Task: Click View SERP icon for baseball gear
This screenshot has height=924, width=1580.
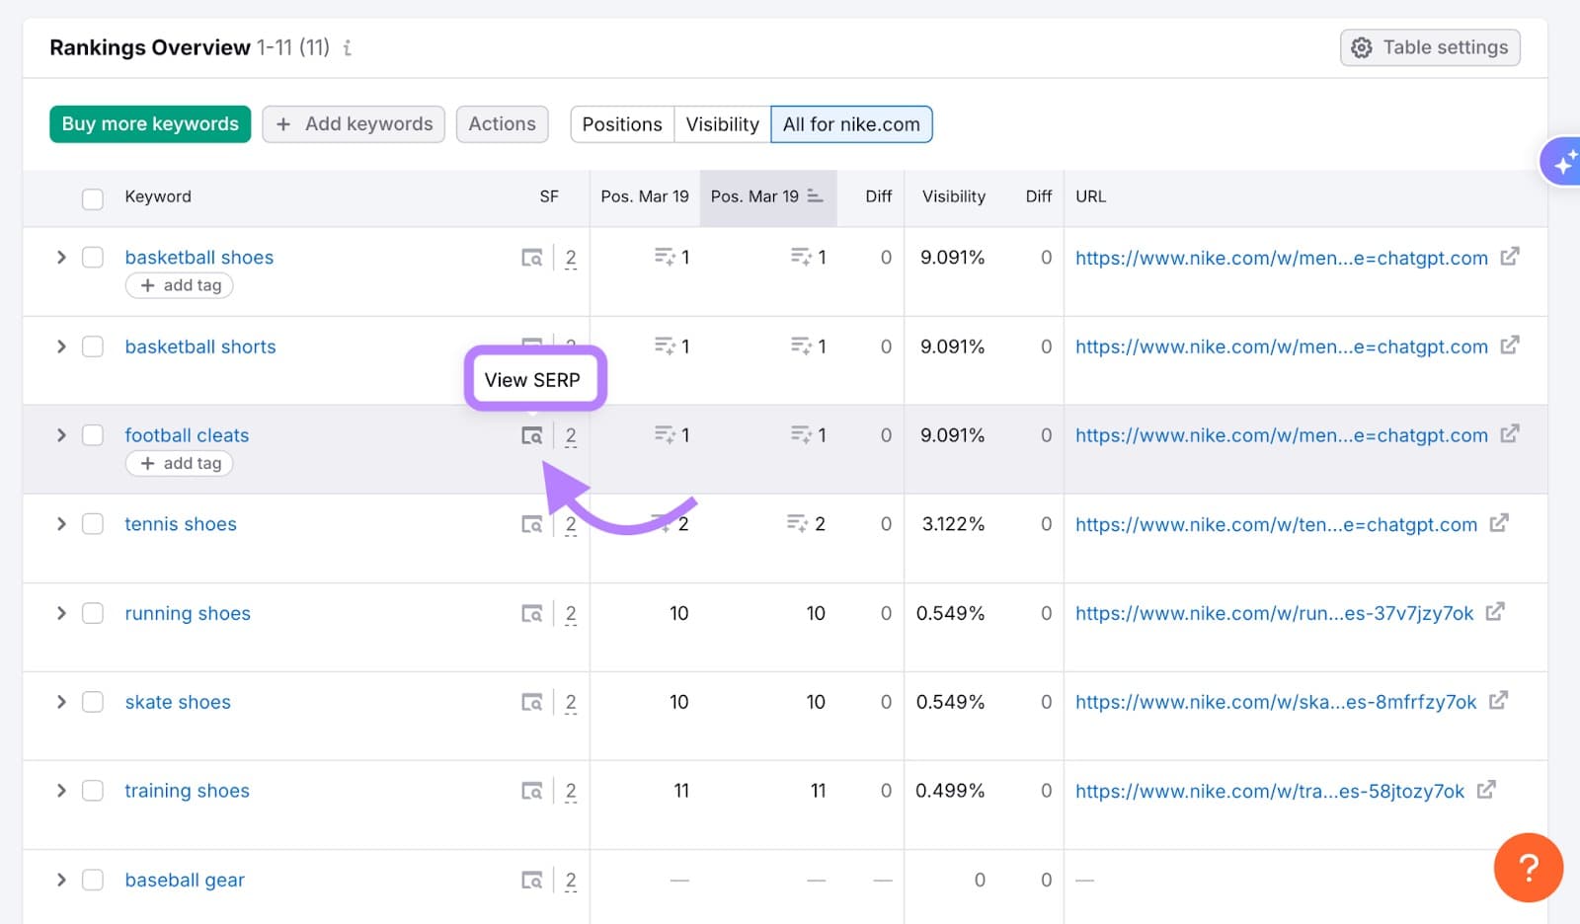Action: tap(531, 880)
